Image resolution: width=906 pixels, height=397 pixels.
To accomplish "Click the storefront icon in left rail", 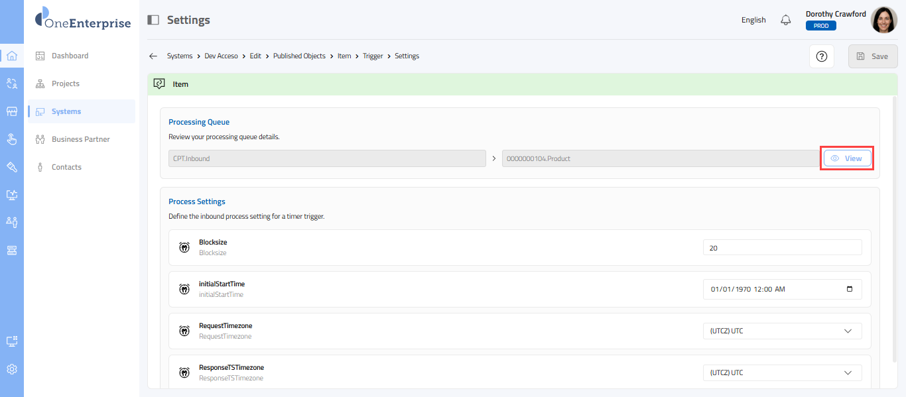I will [x=11, y=111].
